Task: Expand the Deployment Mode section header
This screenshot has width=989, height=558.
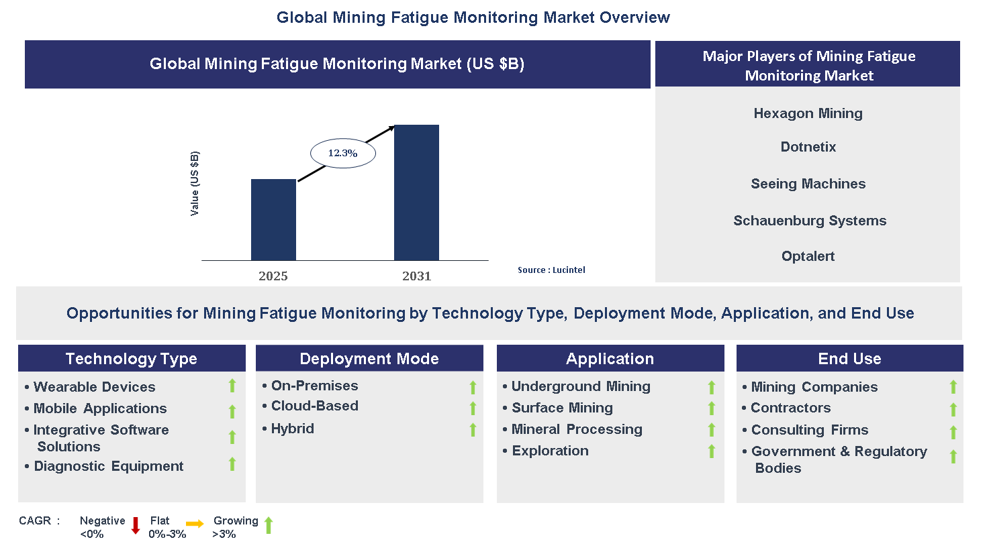Action: tap(369, 358)
